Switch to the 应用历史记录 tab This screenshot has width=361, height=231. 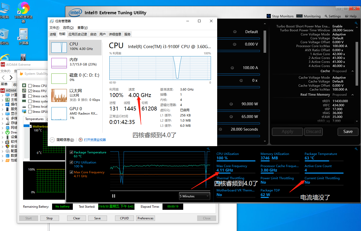coord(78,34)
